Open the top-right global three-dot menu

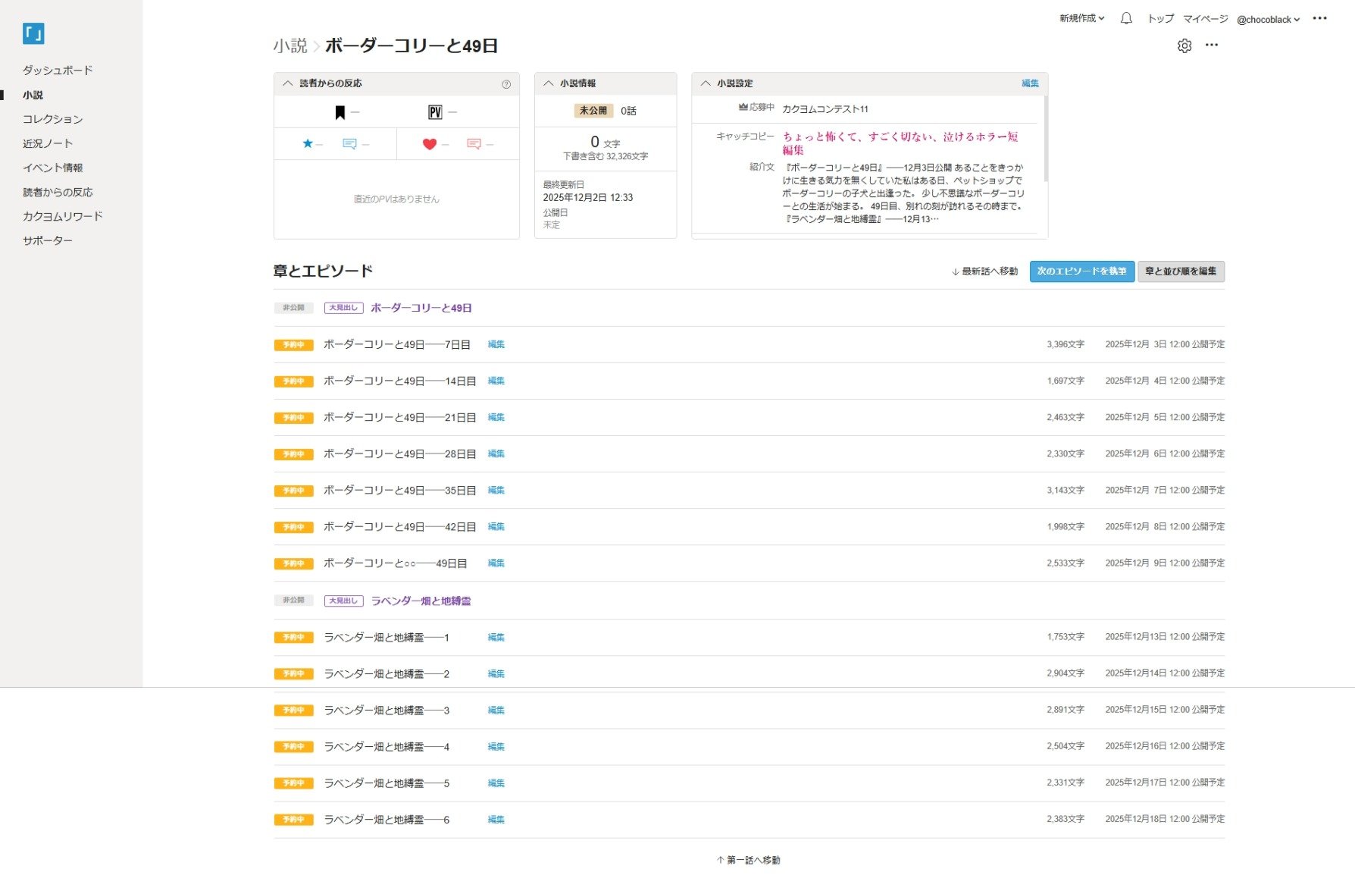(1319, 19)
